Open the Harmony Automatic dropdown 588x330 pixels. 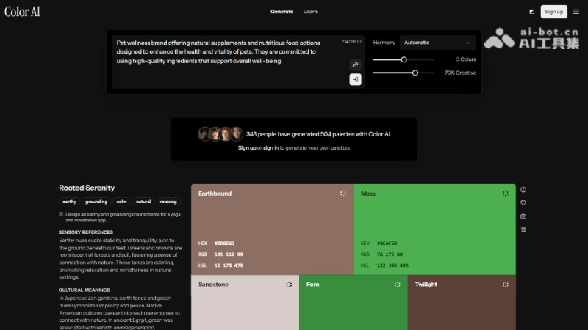coord(437,43)
